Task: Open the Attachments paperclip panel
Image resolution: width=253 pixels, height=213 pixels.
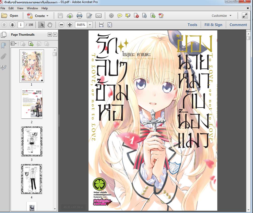Action: click(4, 56)
